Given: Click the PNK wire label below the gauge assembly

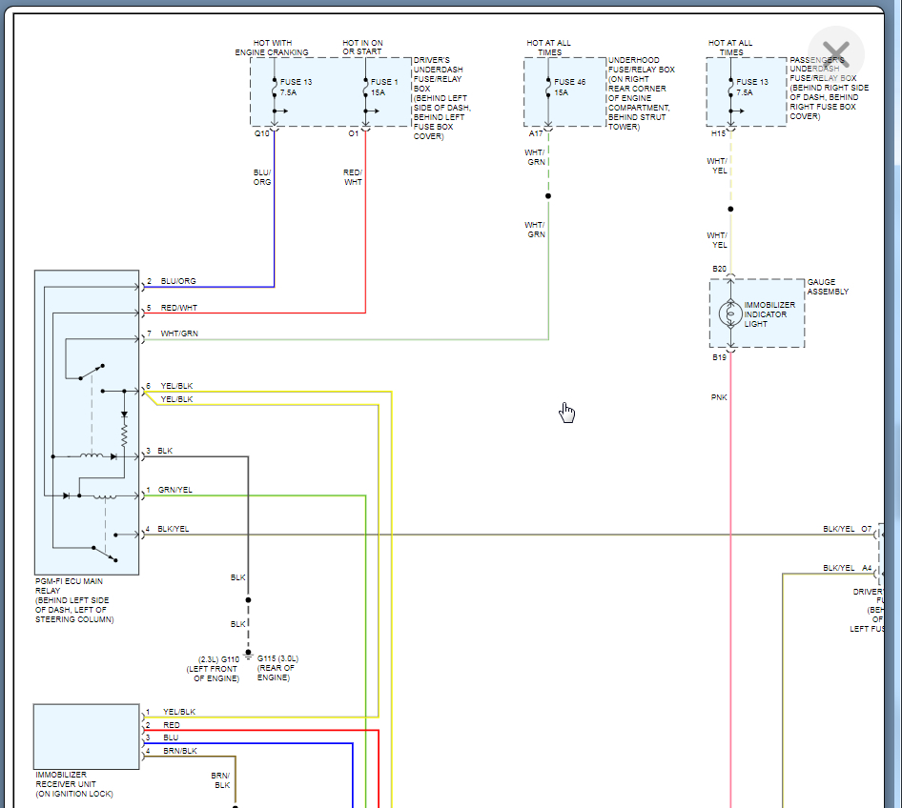Looking at the screenshot, I should click(719, 396).
